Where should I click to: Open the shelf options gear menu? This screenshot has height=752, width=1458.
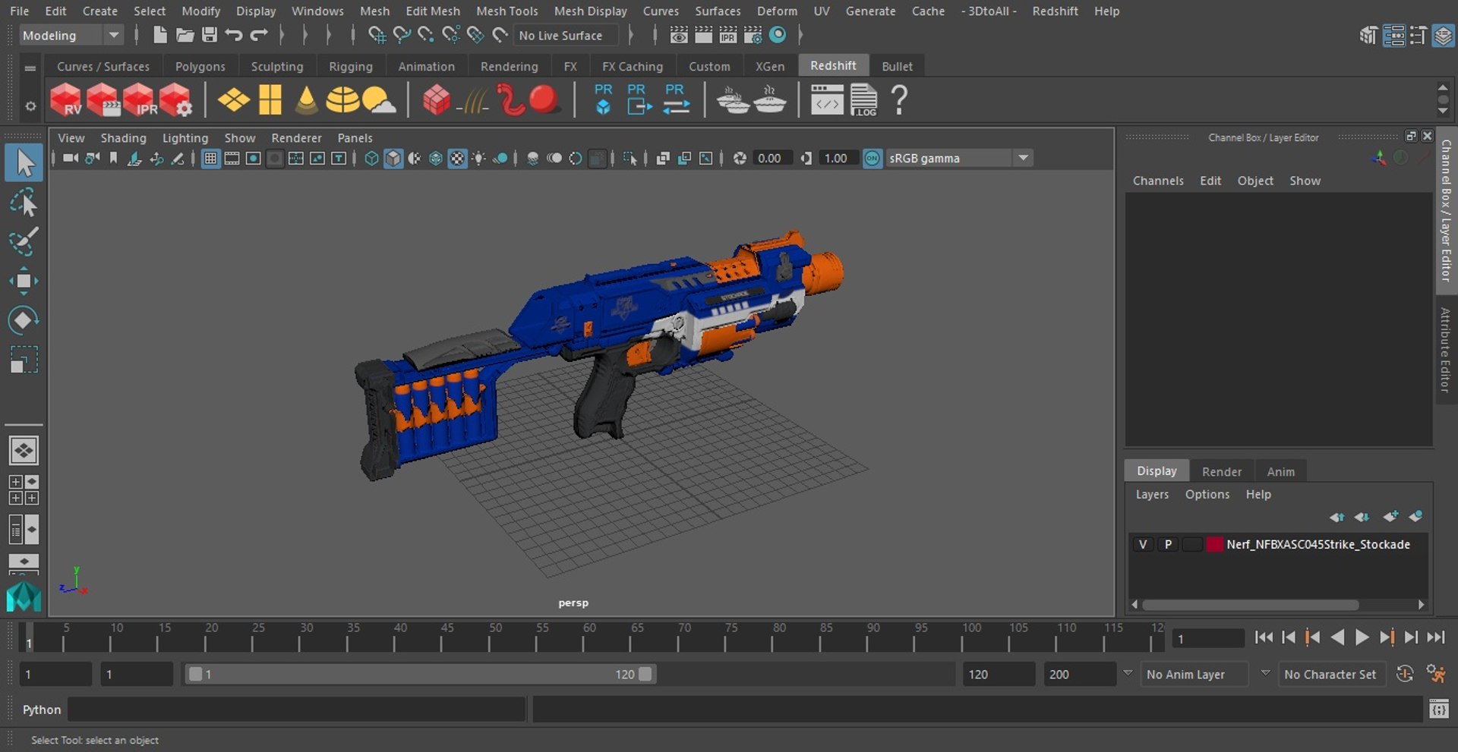[x=30, y=106]
